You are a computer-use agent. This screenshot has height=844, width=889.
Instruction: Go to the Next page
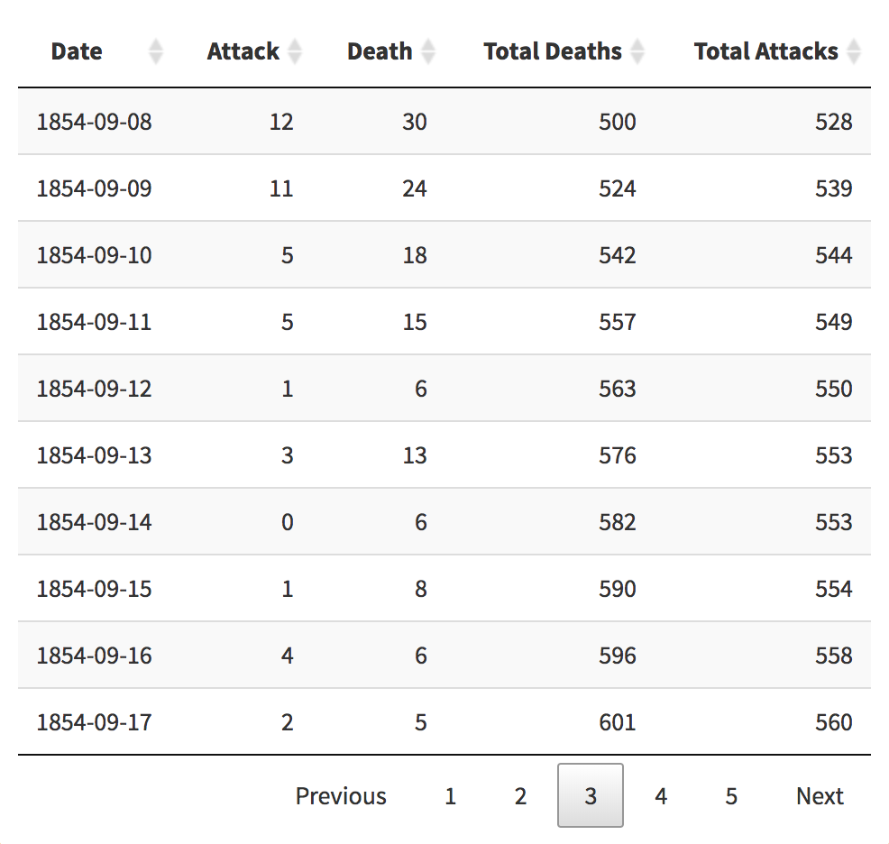click(820, 796)
